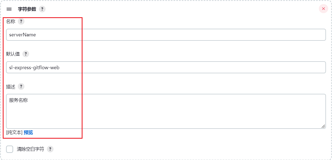332x160 pixels.
Task: Click the 默认值 field with sl-express-gitflow-web
Action: [x=166, y=67]
